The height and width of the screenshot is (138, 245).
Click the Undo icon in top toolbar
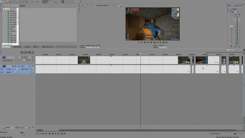pyautogui.click(x=32, y=2)
